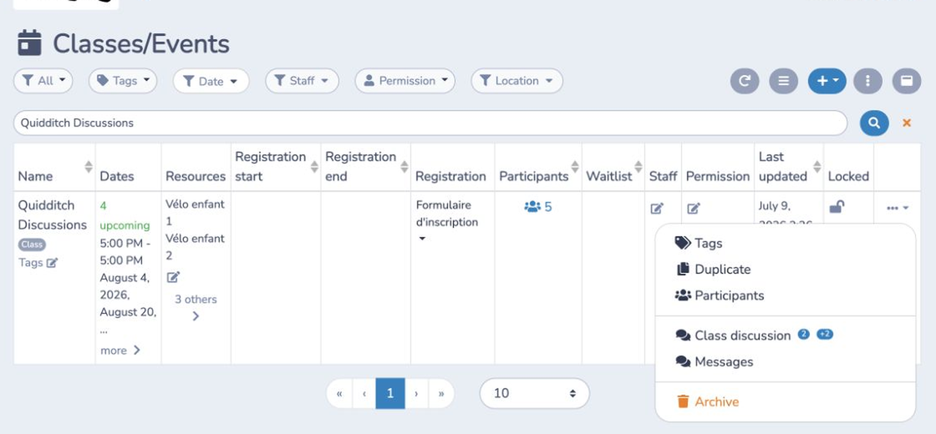Open the page size 10 selector

click(534, 393)
